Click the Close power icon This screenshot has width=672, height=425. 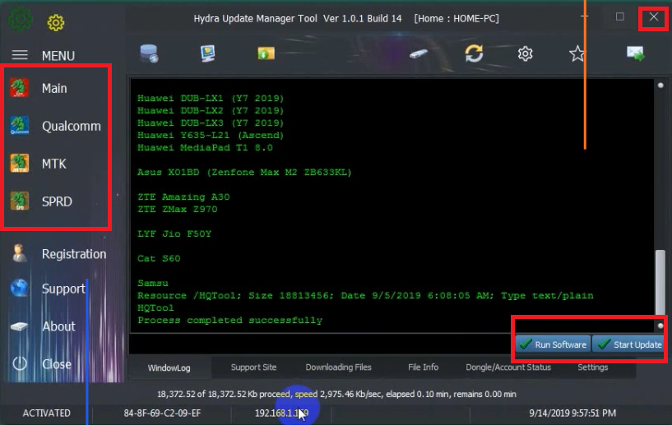click(19, 363)
